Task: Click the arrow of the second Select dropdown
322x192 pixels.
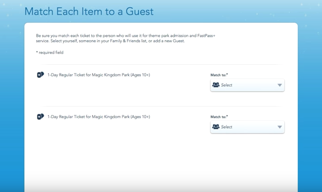Action: point(280,127)
